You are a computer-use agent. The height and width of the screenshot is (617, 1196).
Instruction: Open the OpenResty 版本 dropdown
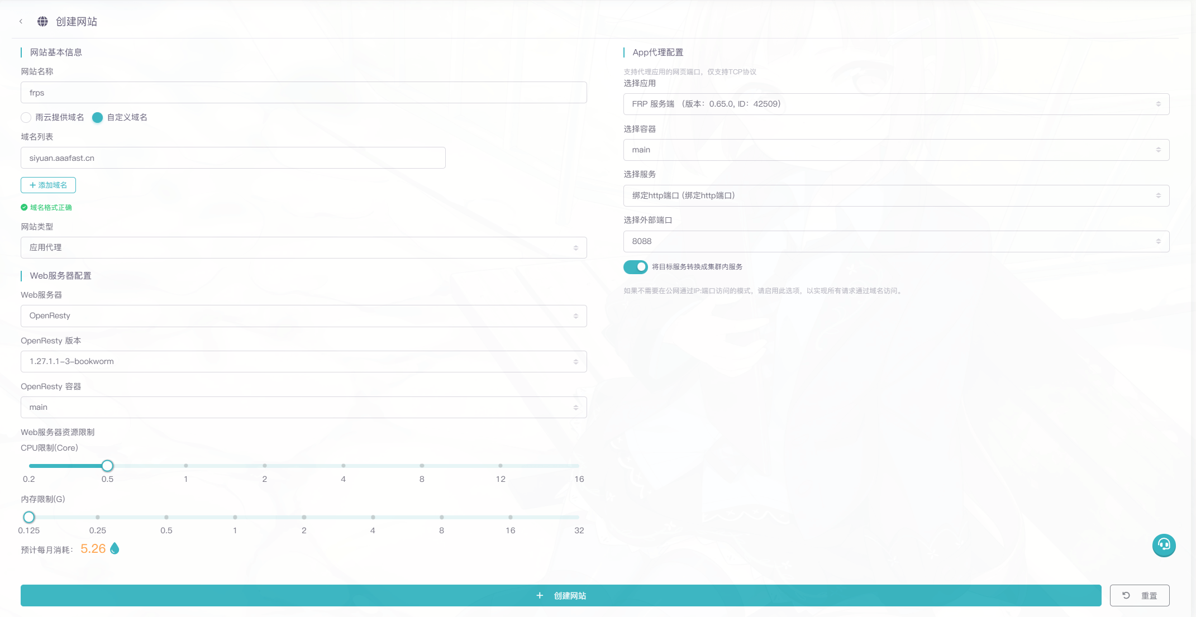pyautogui.click(x=303, y=362)
